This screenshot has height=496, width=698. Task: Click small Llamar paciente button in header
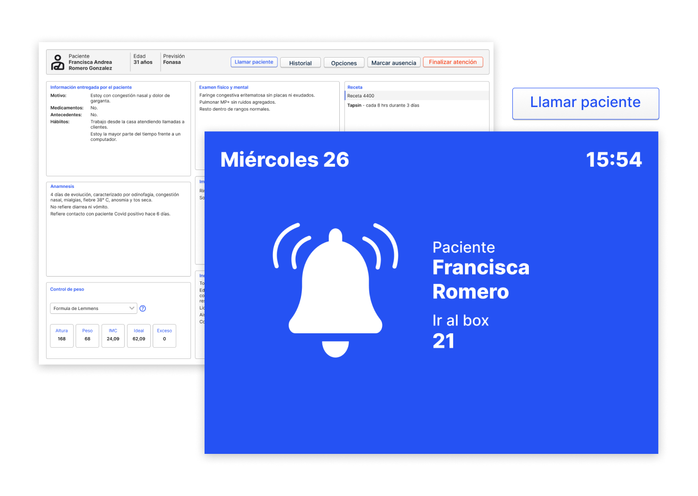coord(254,62)
